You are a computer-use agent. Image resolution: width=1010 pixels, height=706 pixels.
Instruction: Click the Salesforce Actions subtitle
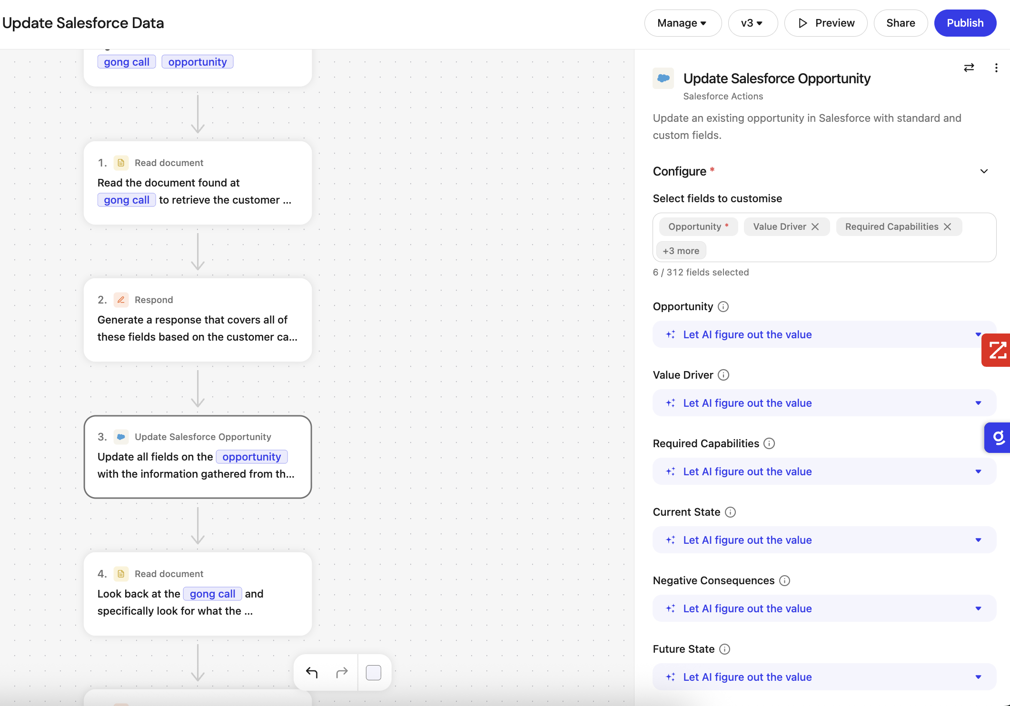click(723, 96)
